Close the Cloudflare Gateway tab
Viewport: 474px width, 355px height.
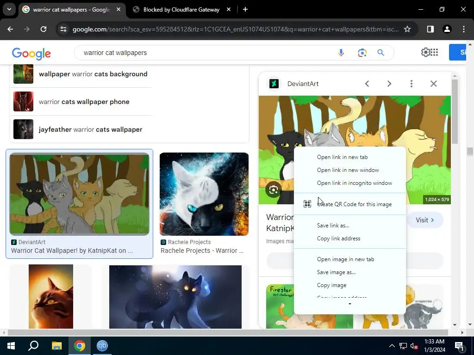(229, 9)
